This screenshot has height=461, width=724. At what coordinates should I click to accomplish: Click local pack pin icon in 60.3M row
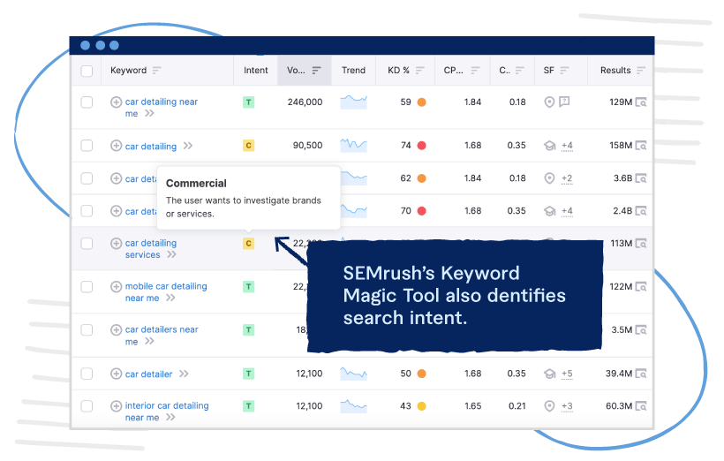(549, 406)
